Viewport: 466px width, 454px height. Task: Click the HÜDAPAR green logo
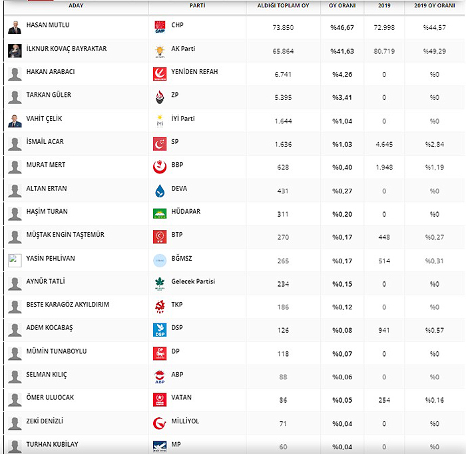pyautogui.click(x=160, y=214)
